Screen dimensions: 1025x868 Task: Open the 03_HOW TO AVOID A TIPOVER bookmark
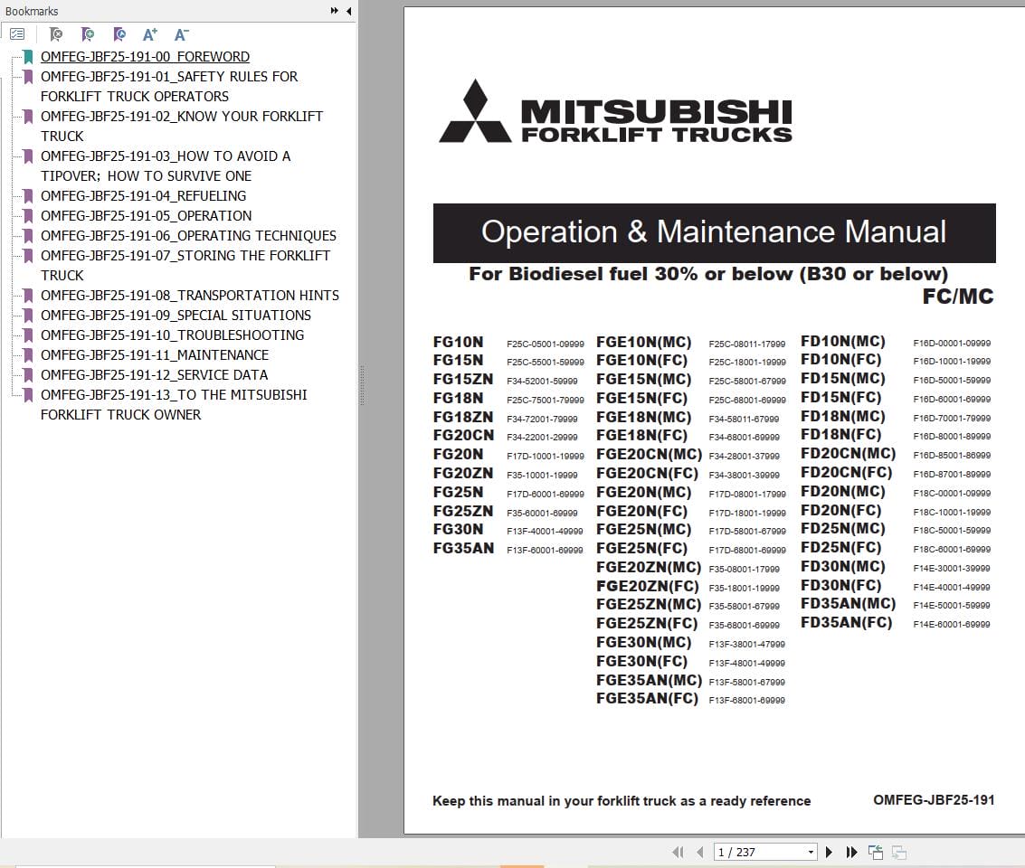166,165
